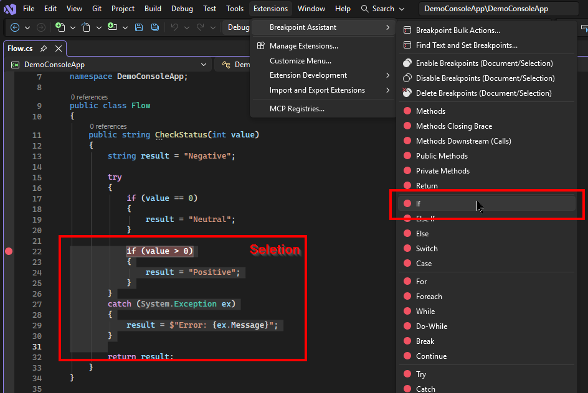Open the Tools menu

point(235,9)
